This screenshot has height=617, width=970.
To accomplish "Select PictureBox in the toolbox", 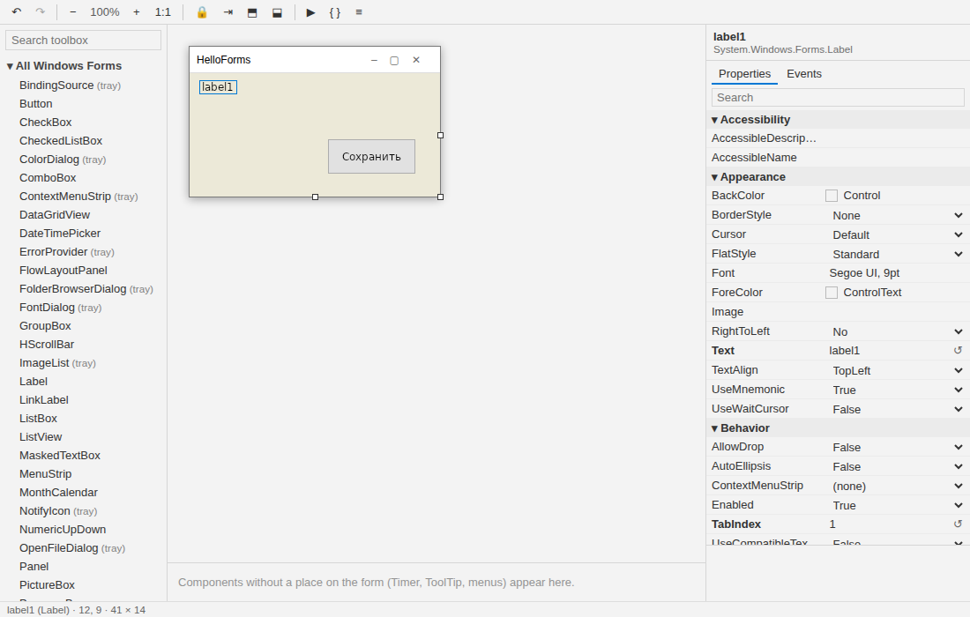I will pyautogui.click(x=47, y=585).
